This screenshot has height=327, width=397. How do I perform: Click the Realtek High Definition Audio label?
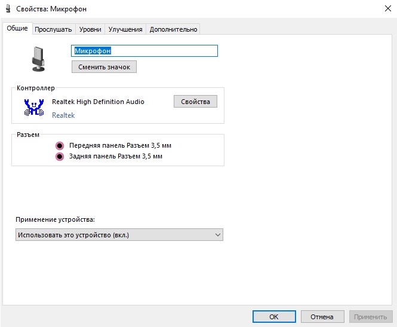(x=98, y=102)
